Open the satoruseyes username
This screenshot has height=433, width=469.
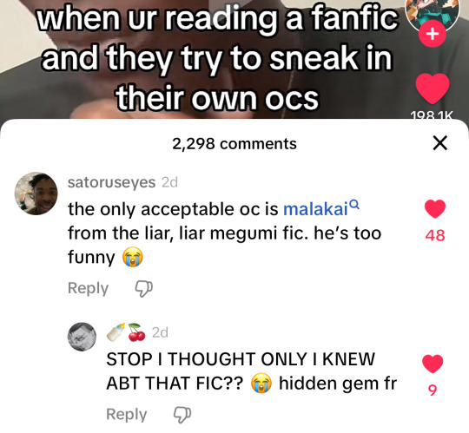coord(111,182)
